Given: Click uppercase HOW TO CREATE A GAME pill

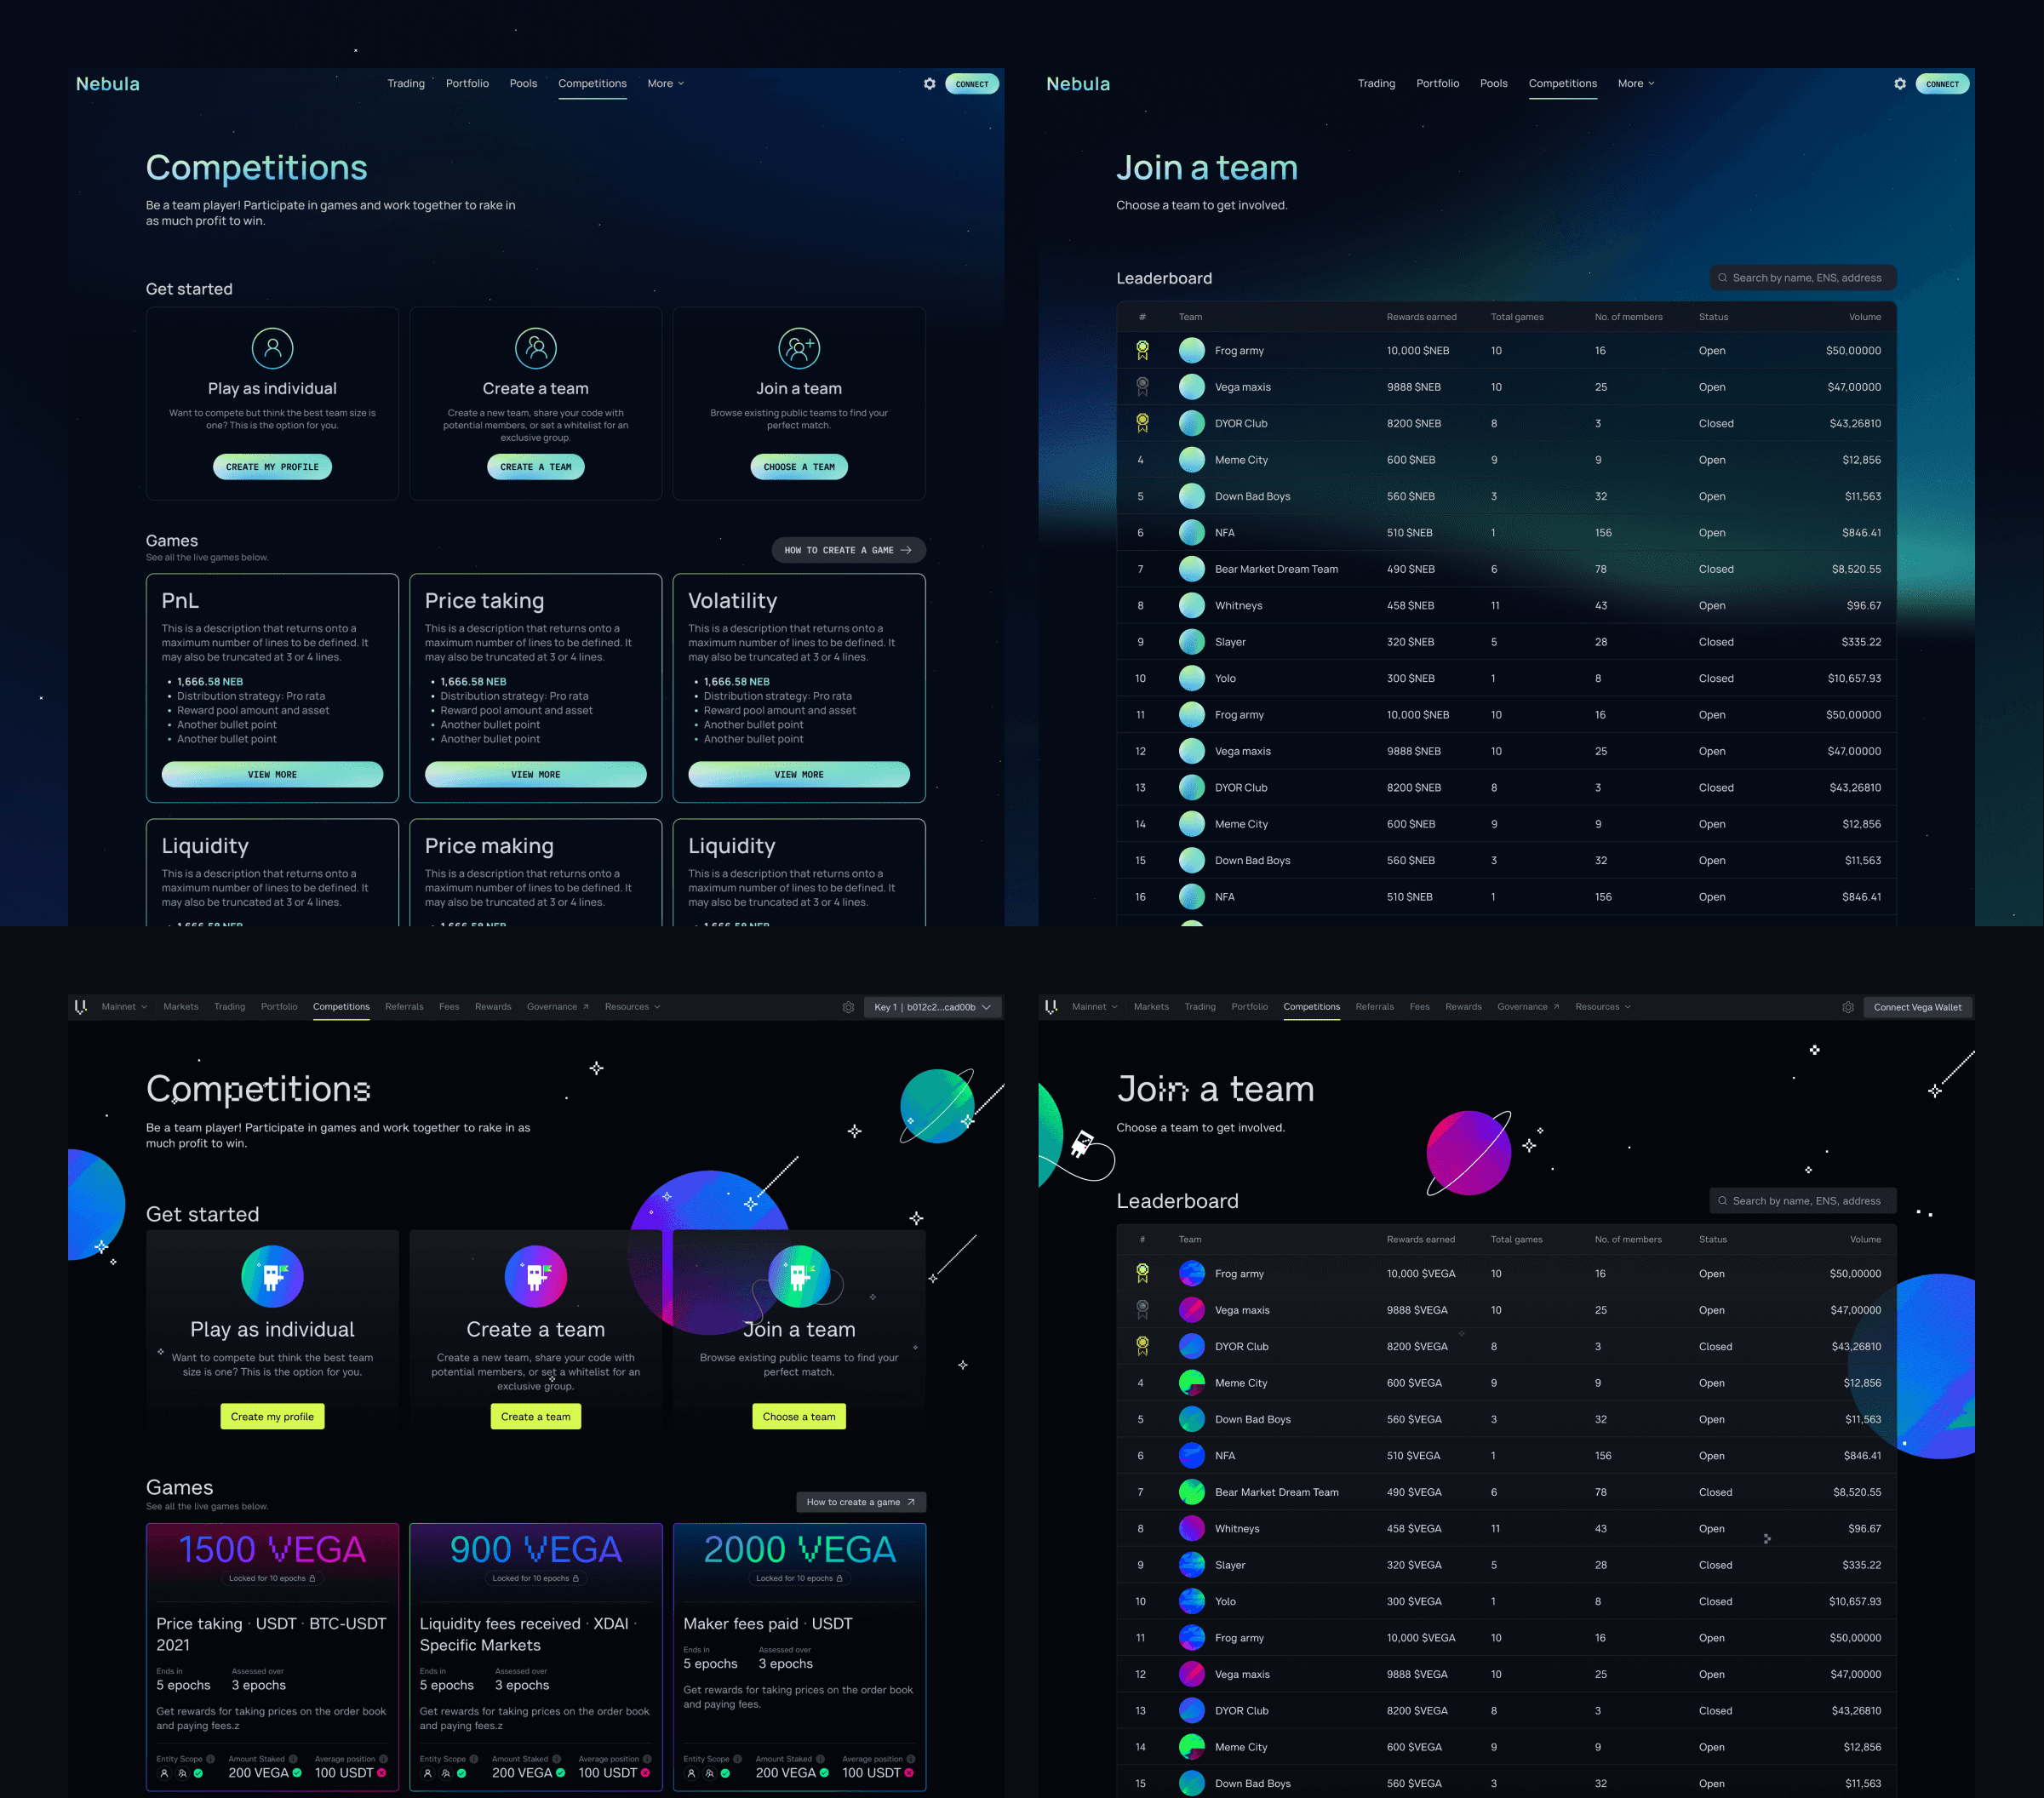Looking at the screenshot, I should point(847,550).
